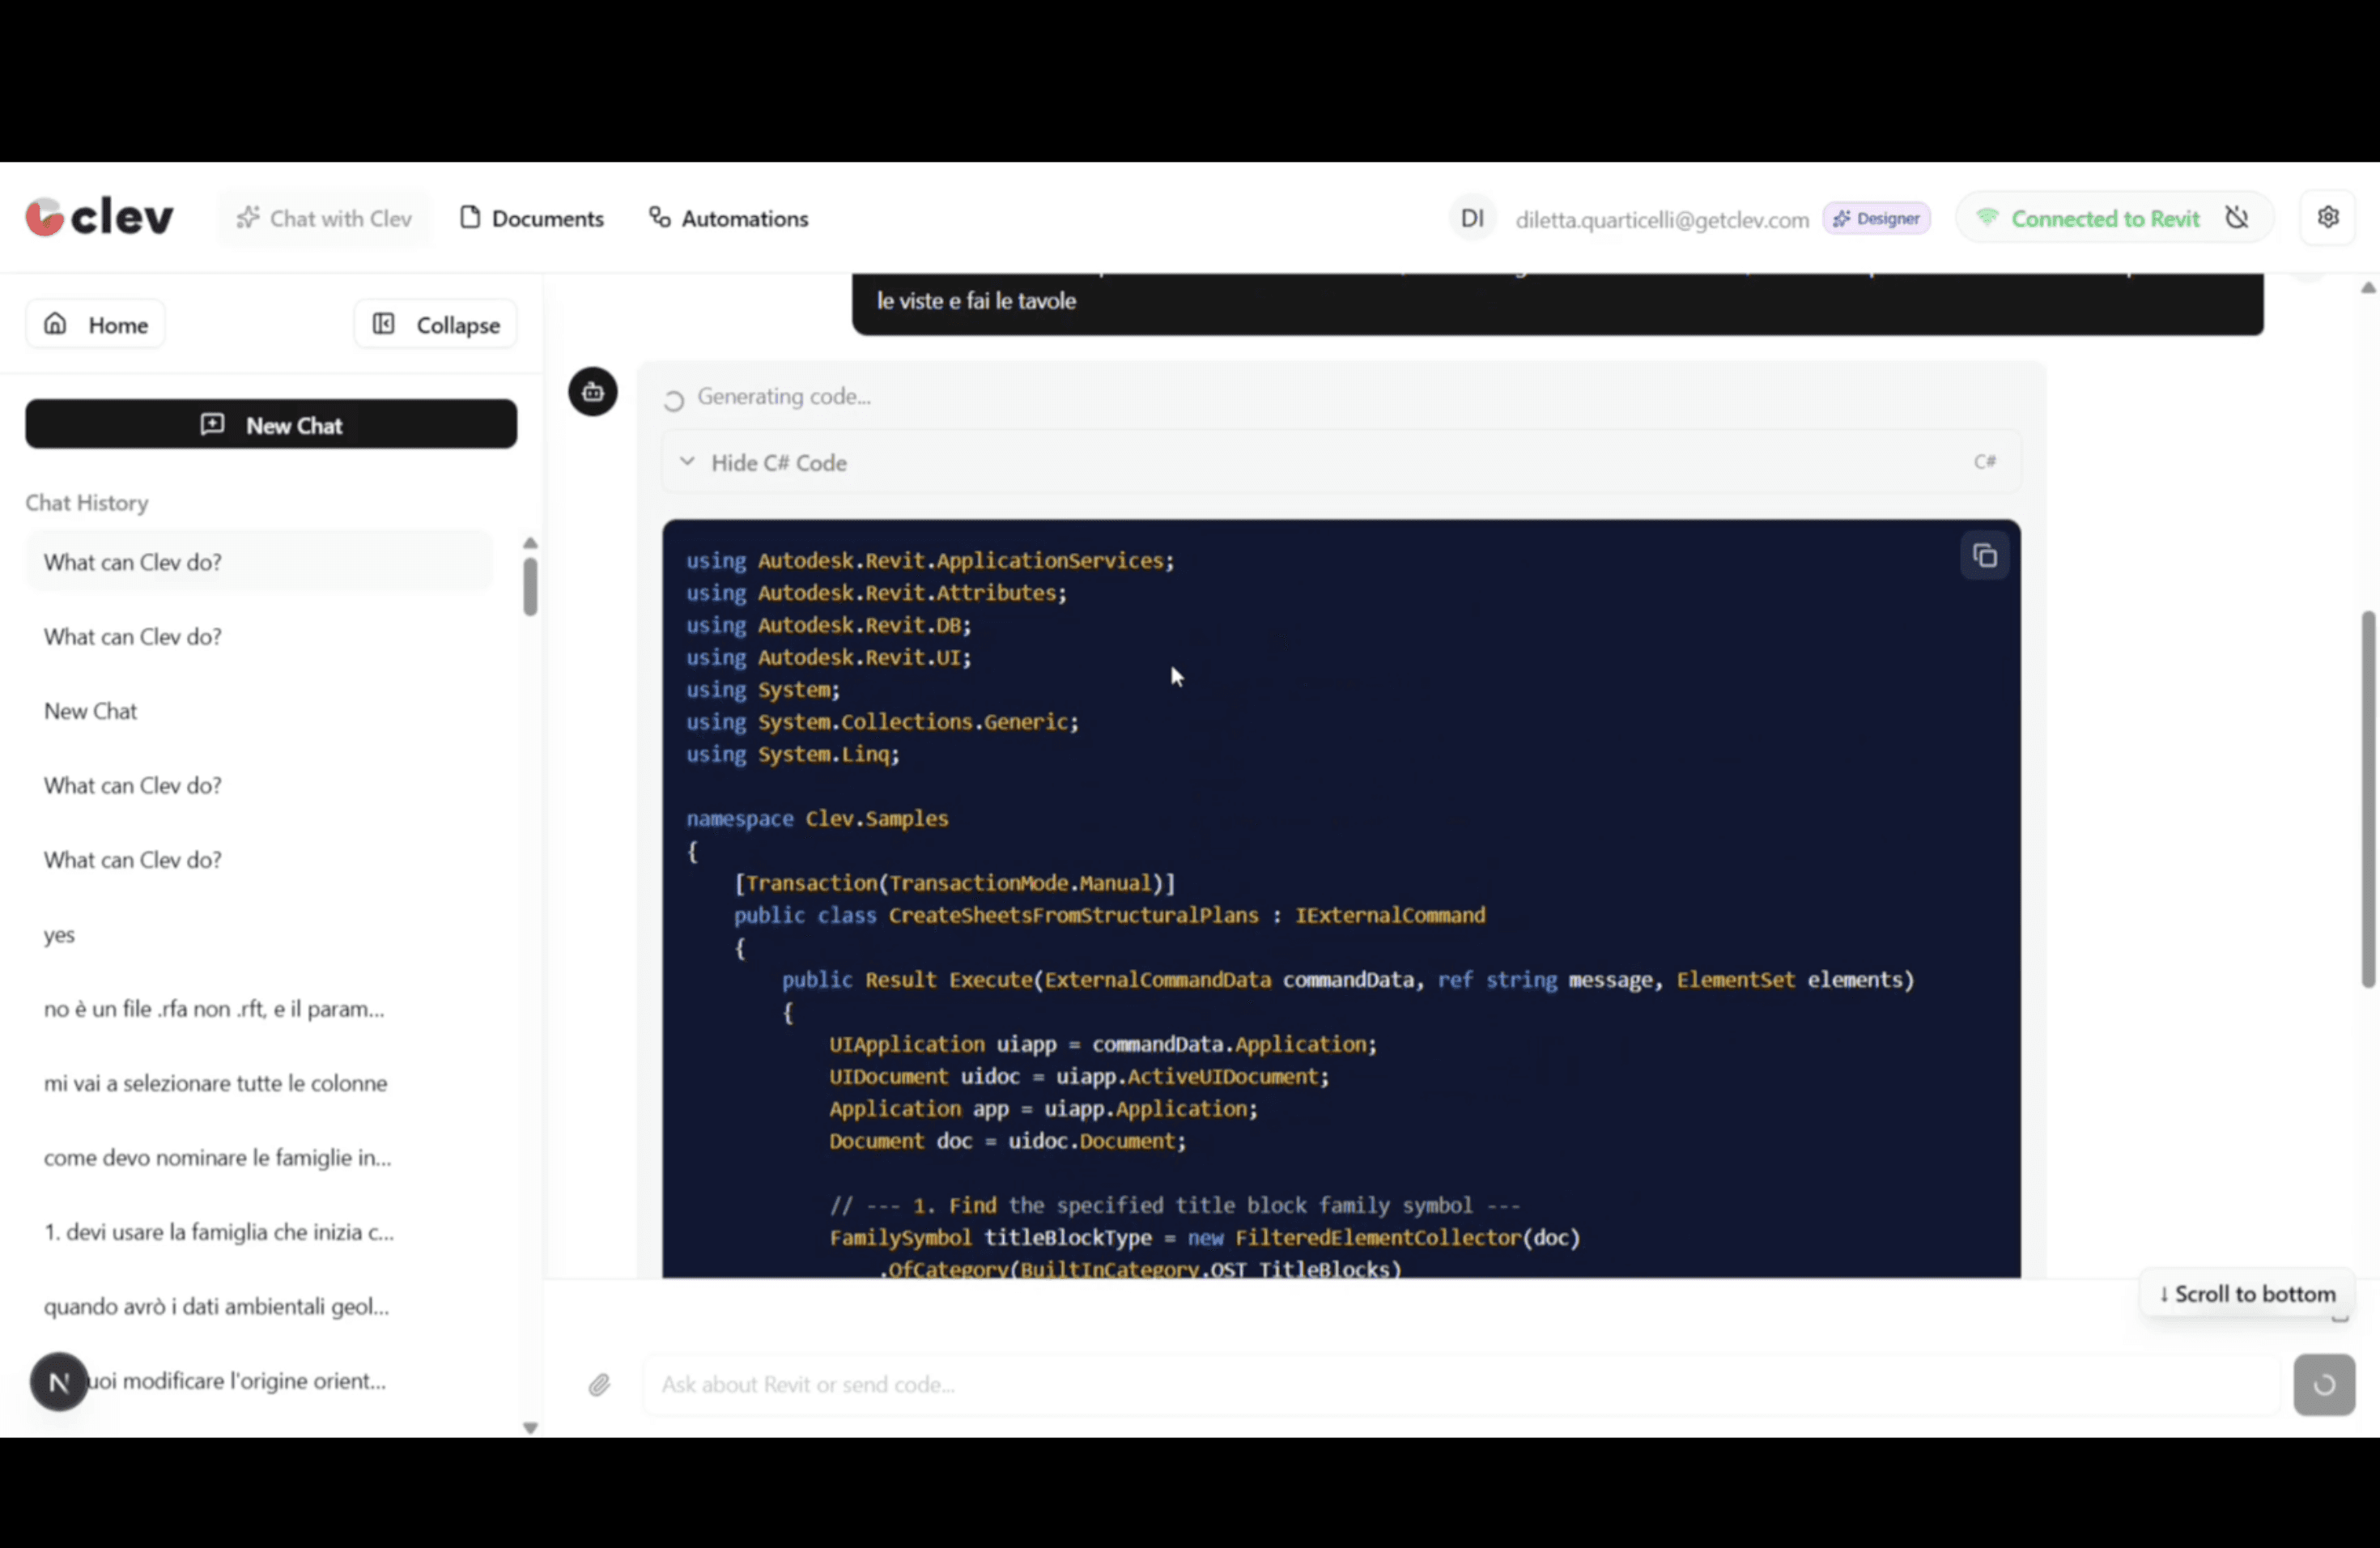Image resolution: width=2380 pixels, height=1548 pixels.
Task: Click the N avatar circle
Action: click(59, 1382)
